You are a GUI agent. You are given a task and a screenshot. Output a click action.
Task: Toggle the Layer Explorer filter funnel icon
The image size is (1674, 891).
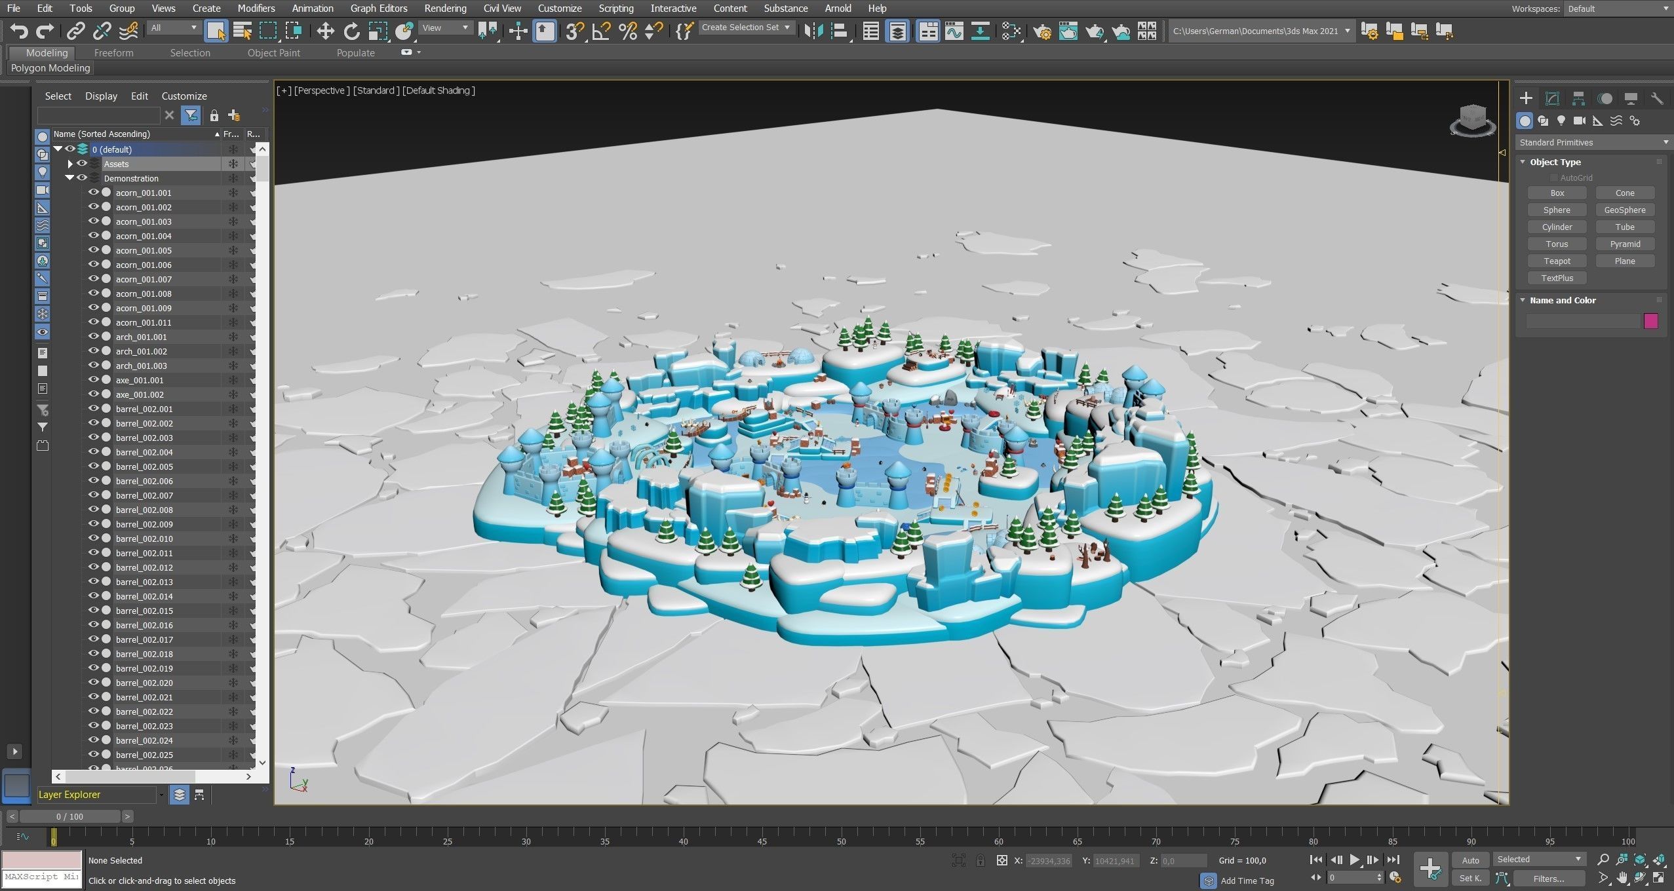[191, 115]
